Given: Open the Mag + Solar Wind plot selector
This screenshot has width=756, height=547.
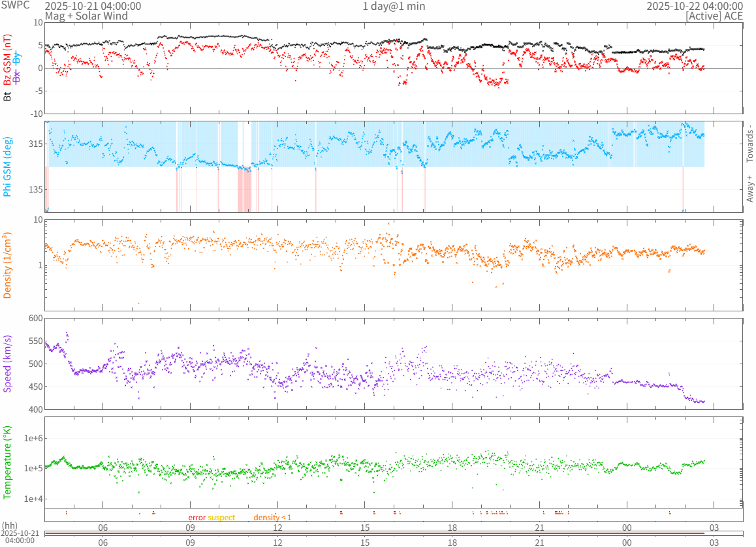Looking at the screenshot, I should click(78, 16).
